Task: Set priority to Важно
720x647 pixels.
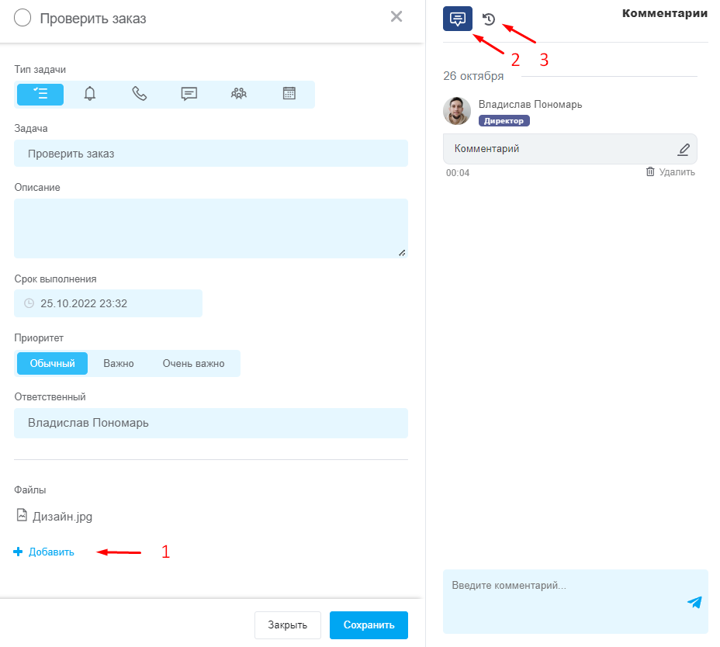Action: coord(119,363)
